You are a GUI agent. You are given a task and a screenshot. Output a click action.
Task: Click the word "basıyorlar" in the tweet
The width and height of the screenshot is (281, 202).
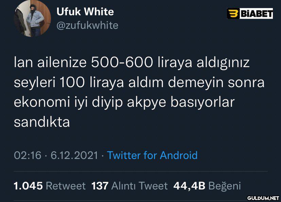203,102
